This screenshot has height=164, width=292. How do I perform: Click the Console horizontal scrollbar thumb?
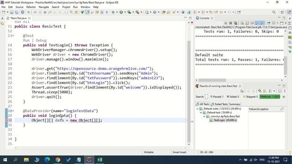(212, 80)
